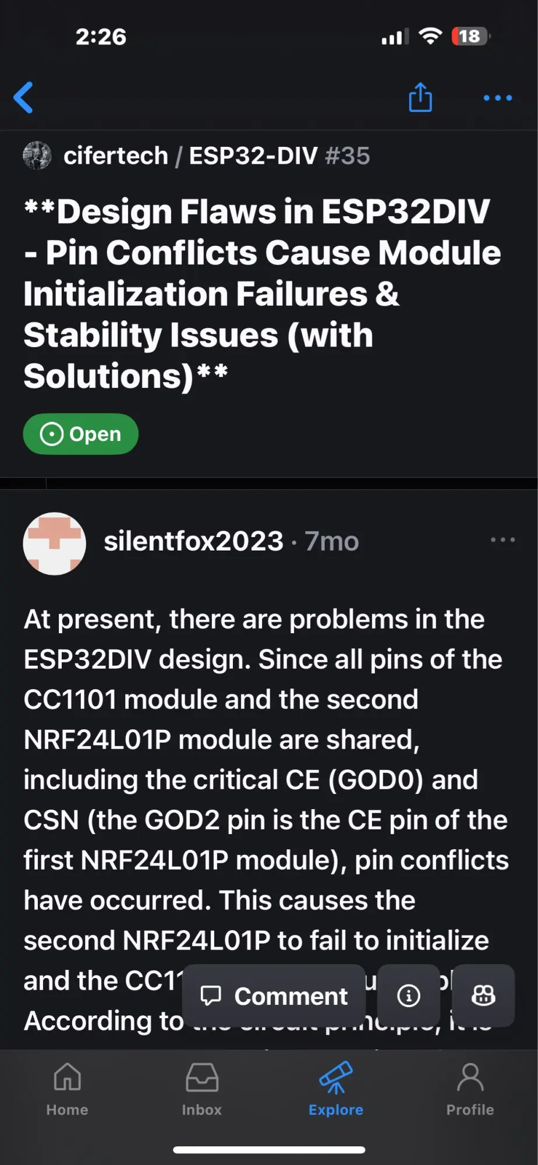The height and width of the screenshot is (1165, 538).
Task: Switch to the Inbox tab
Action: pos(201,1088)
